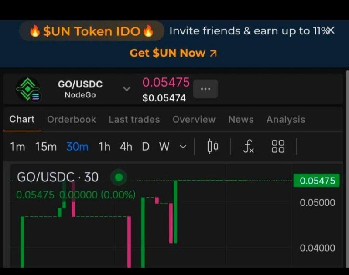Click the Get $UN Now link
Image resolution: width=349 pixels, height=275 pixels.
(x=173, y=53)
